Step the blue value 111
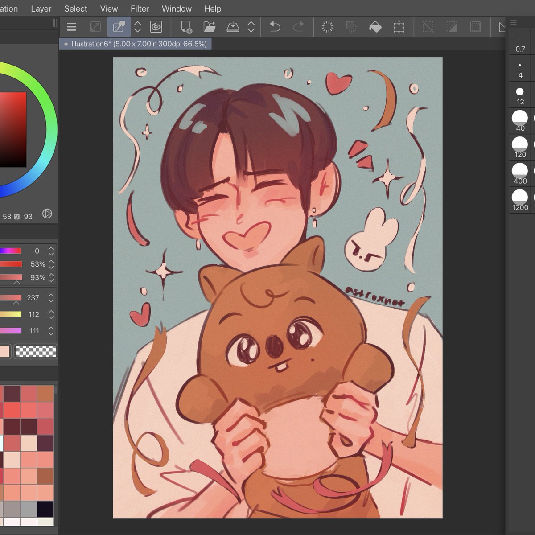535x535 pixels. tap(51, 331)
